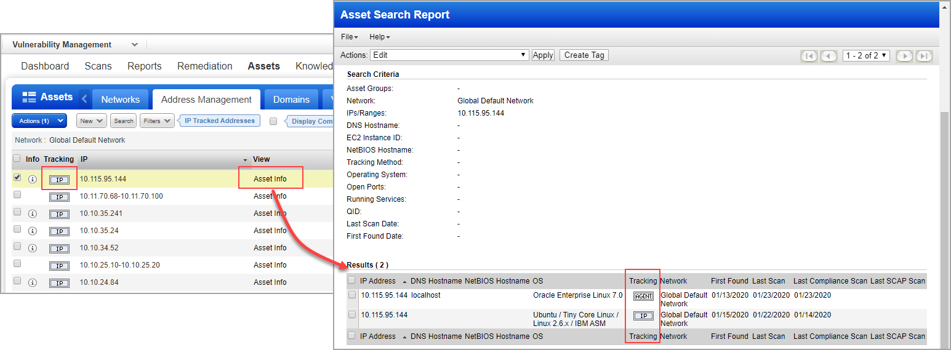Image resolution: width=951 pixels, height=350 pixels.
Task: Open the Filters dropdown
Action: (157, 121)
